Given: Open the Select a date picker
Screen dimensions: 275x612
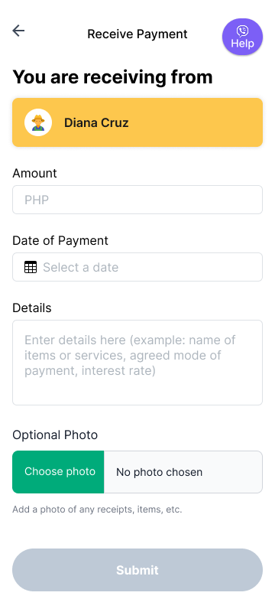Looking at the screenshot, I should (137, 267).
